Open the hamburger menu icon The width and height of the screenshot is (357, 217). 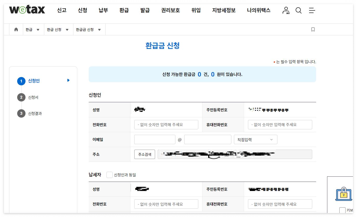point(312,11)
